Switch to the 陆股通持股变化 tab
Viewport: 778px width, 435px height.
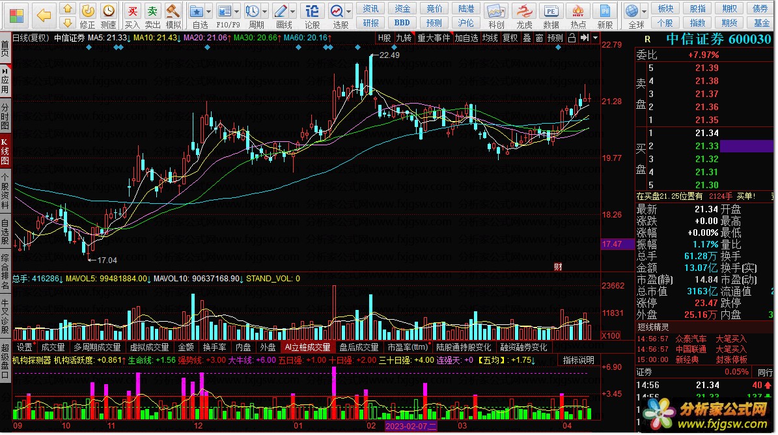[x=464, y=347]
